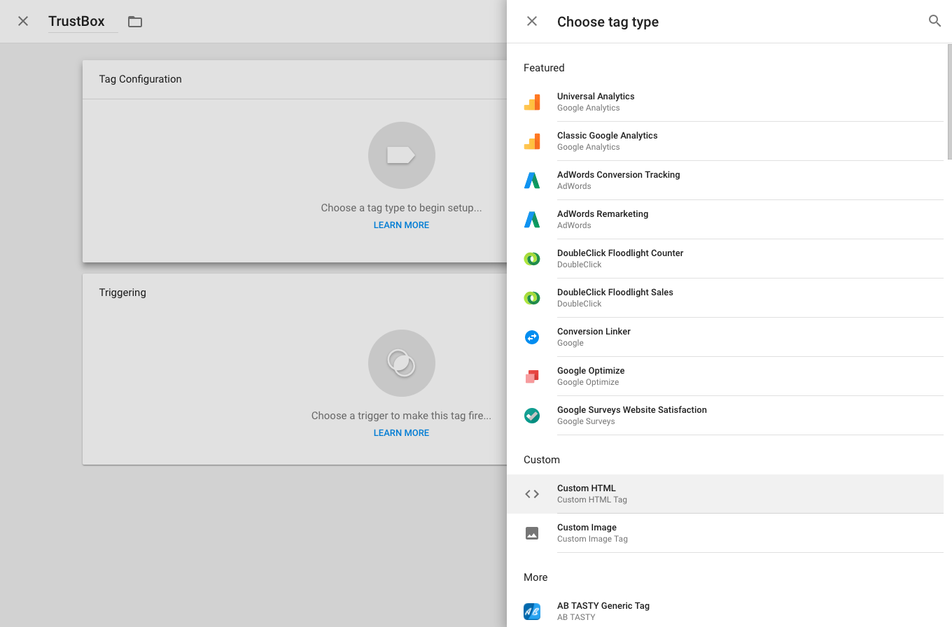Click the Google Surveys Website Satisfaction icon
Image resolution: width=952 pixels, height=627 pixels.
click(532, 415)
